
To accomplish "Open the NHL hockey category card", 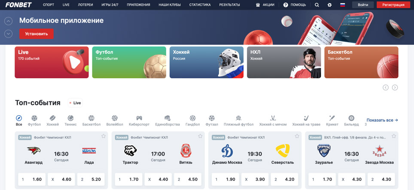I will tap(283, 62).
